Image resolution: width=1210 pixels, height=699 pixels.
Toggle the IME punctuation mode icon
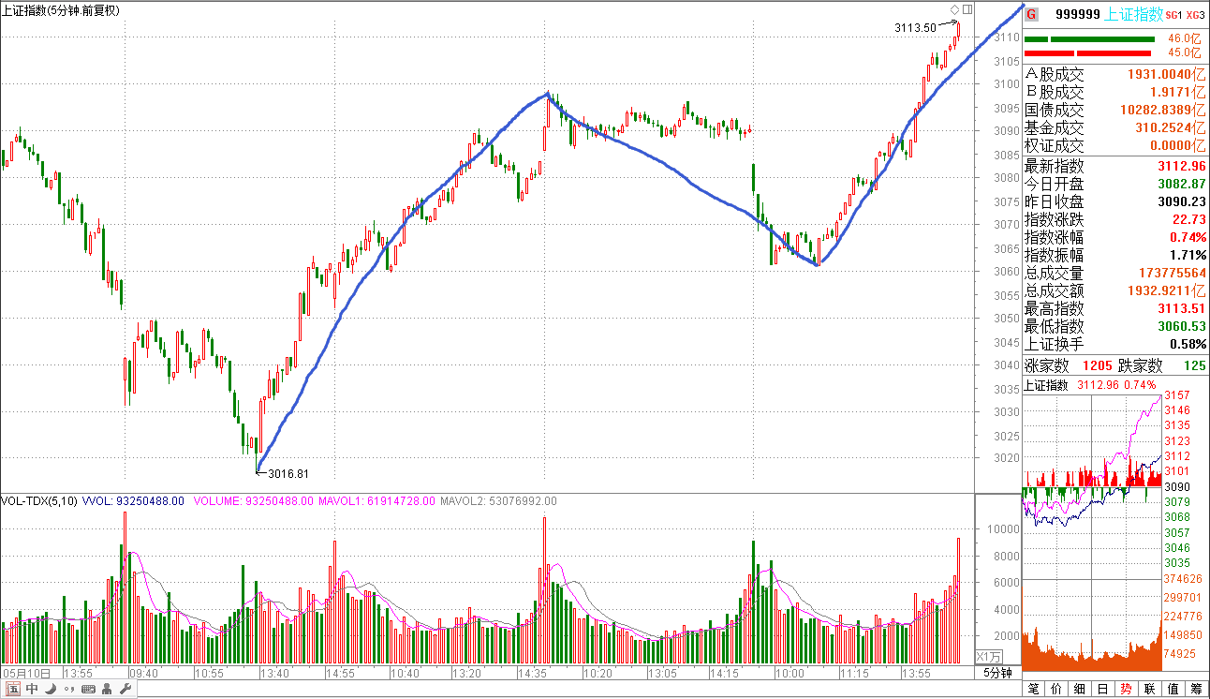click(68, 690)
